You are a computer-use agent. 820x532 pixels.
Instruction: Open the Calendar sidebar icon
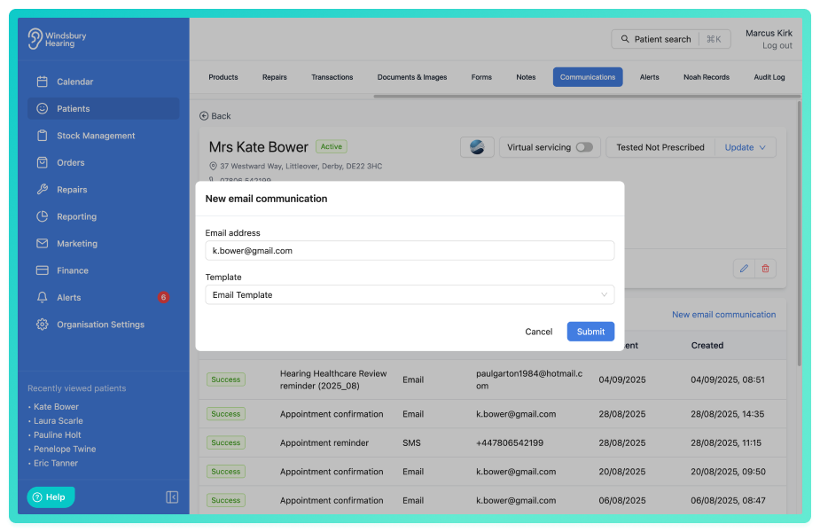43,82
